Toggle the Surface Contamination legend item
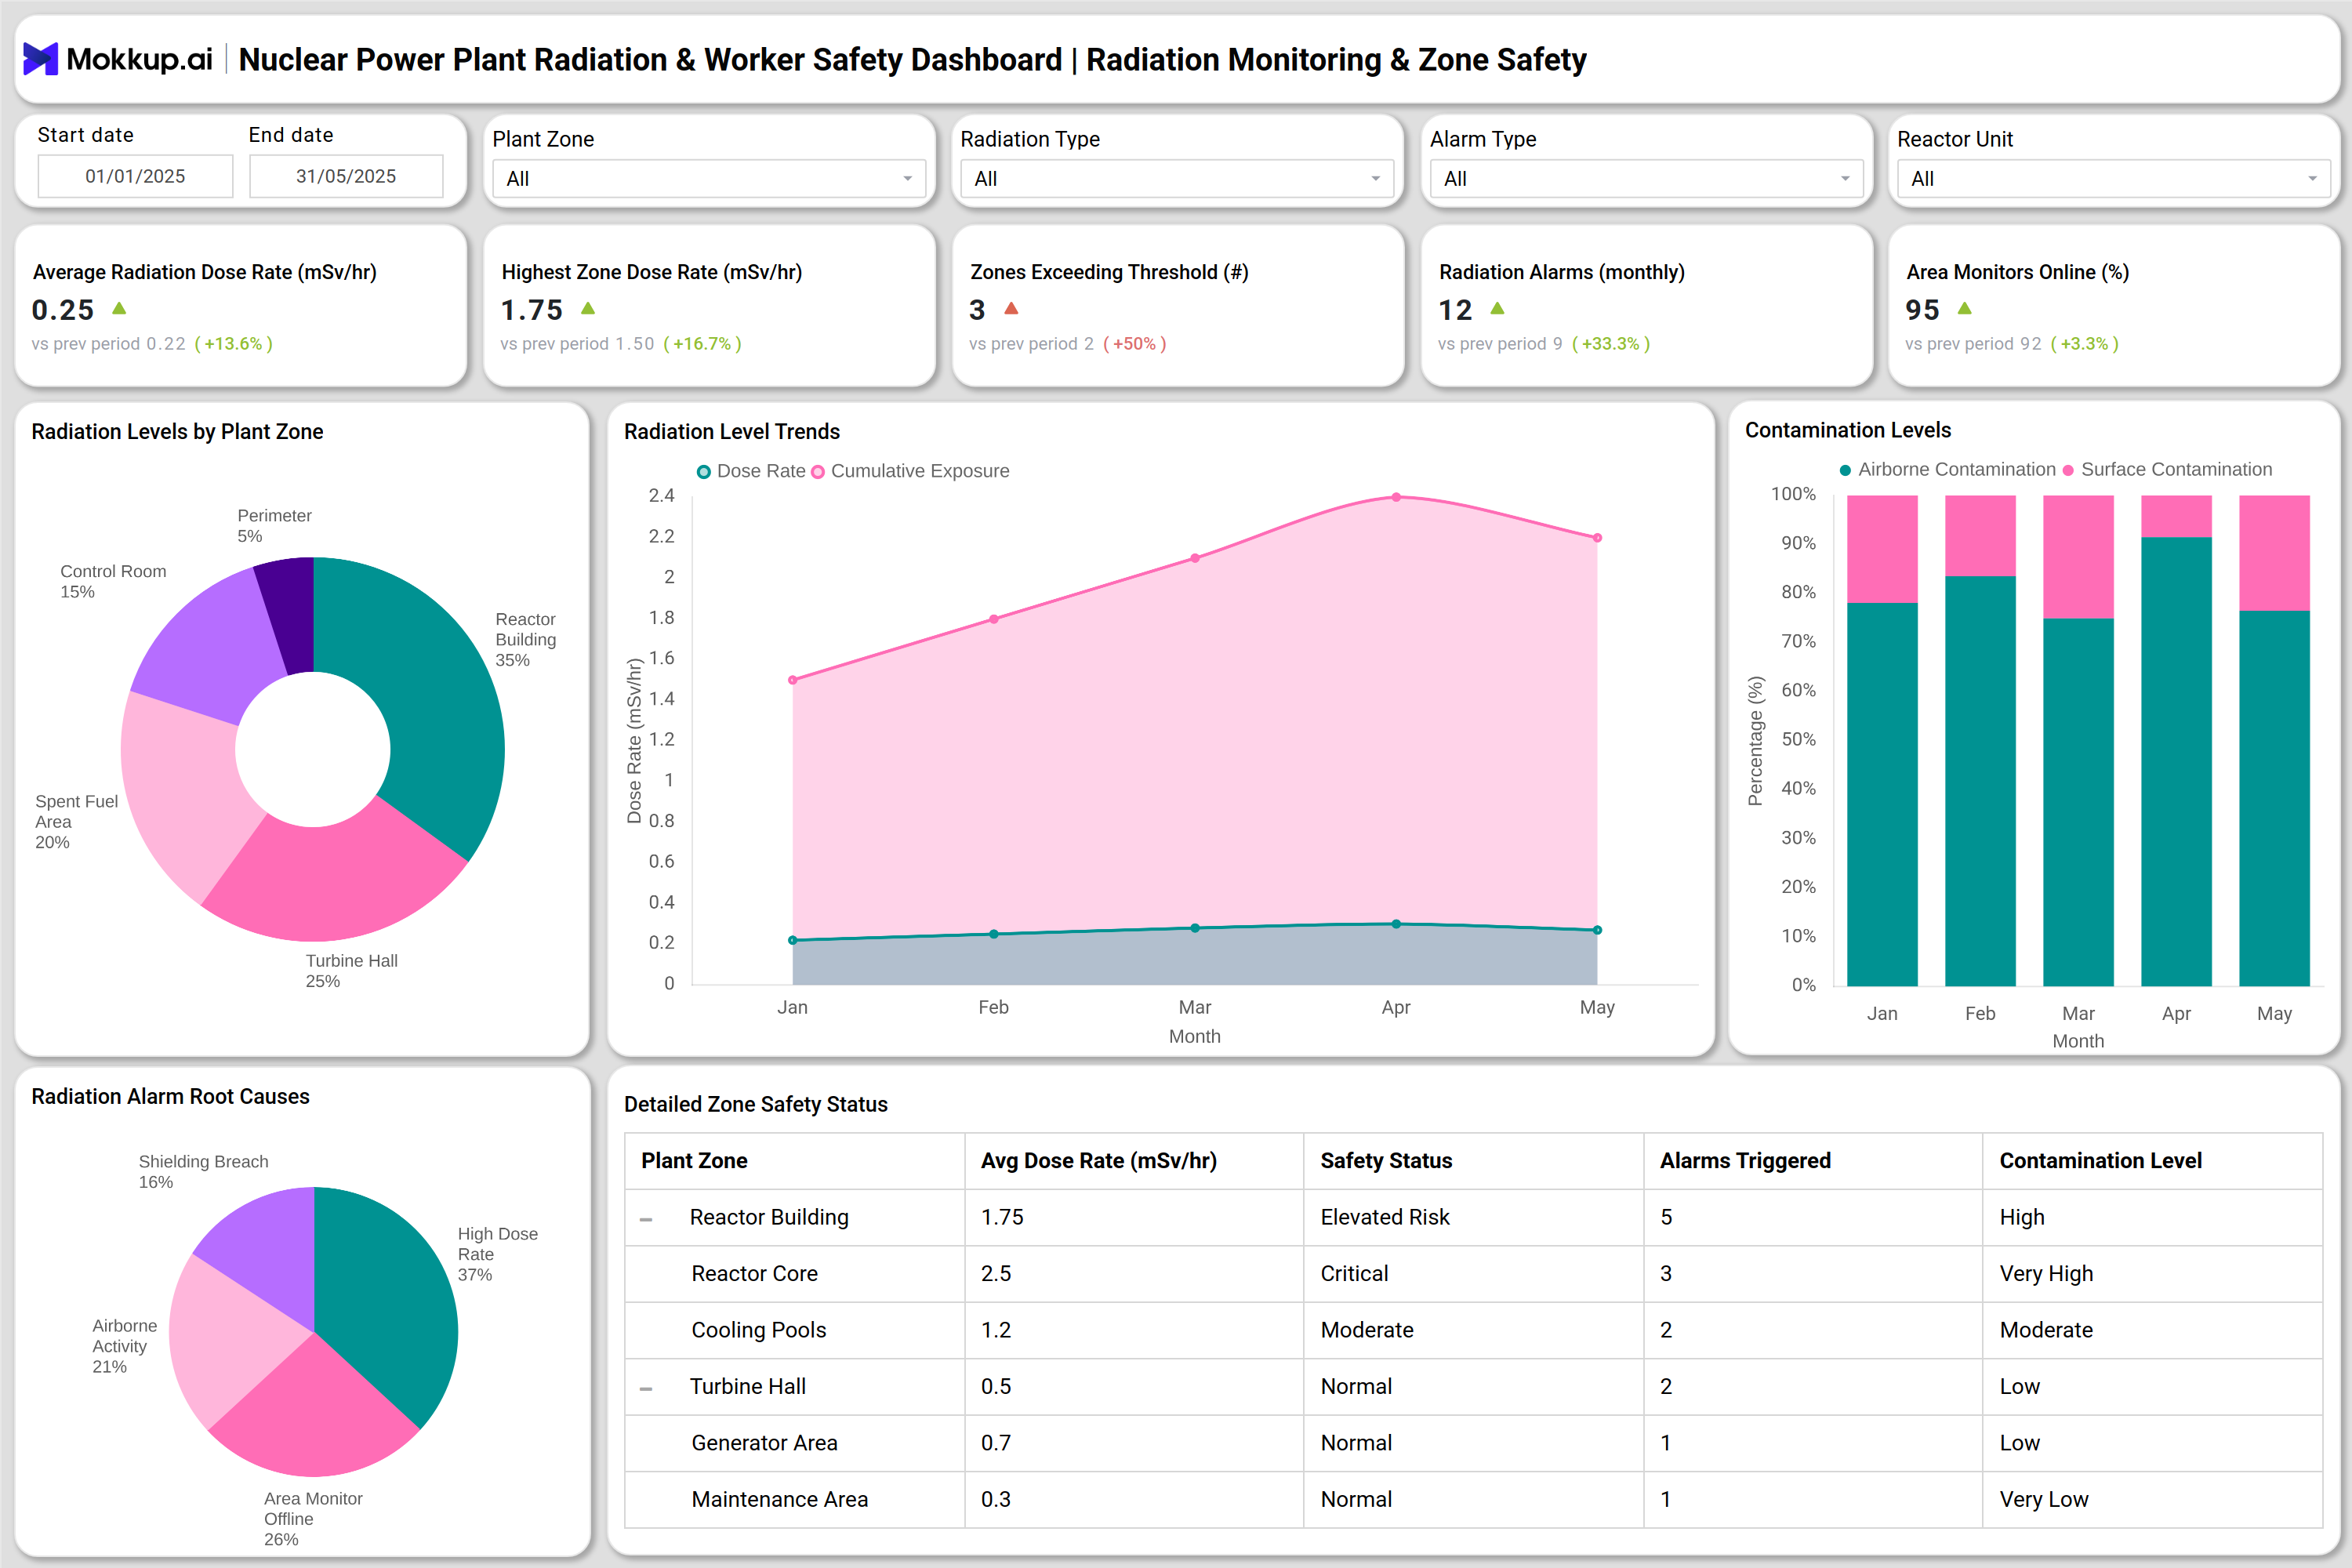The height and width of the screenshot is (1568, 2352). [x=2167, y=469]
